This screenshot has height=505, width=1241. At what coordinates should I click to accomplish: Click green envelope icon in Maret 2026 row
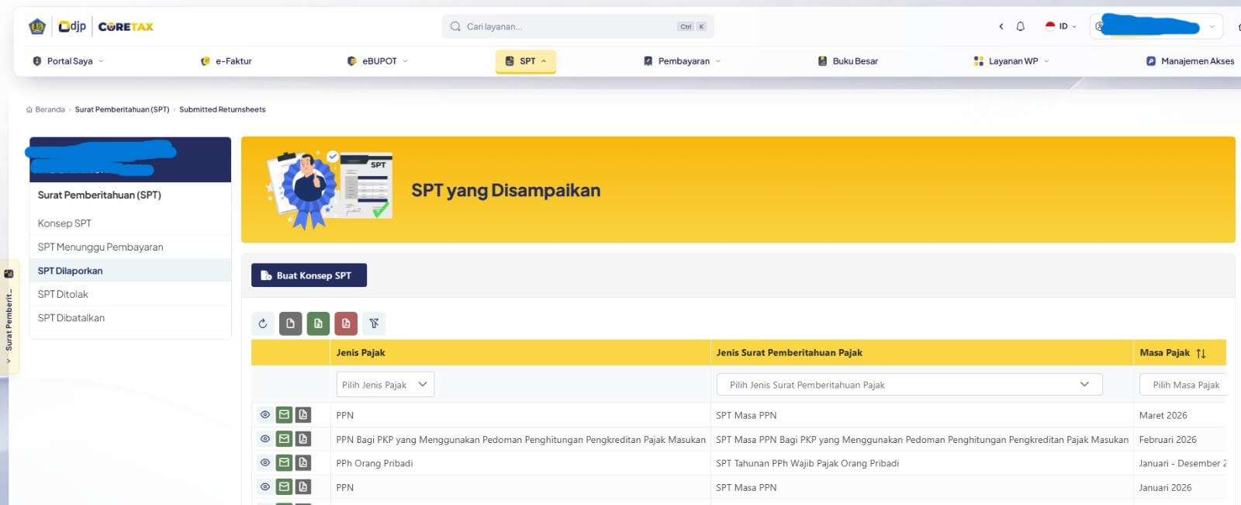pos(284,415)
